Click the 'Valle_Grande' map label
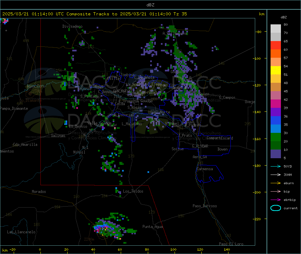 click(x=99, y=123)
